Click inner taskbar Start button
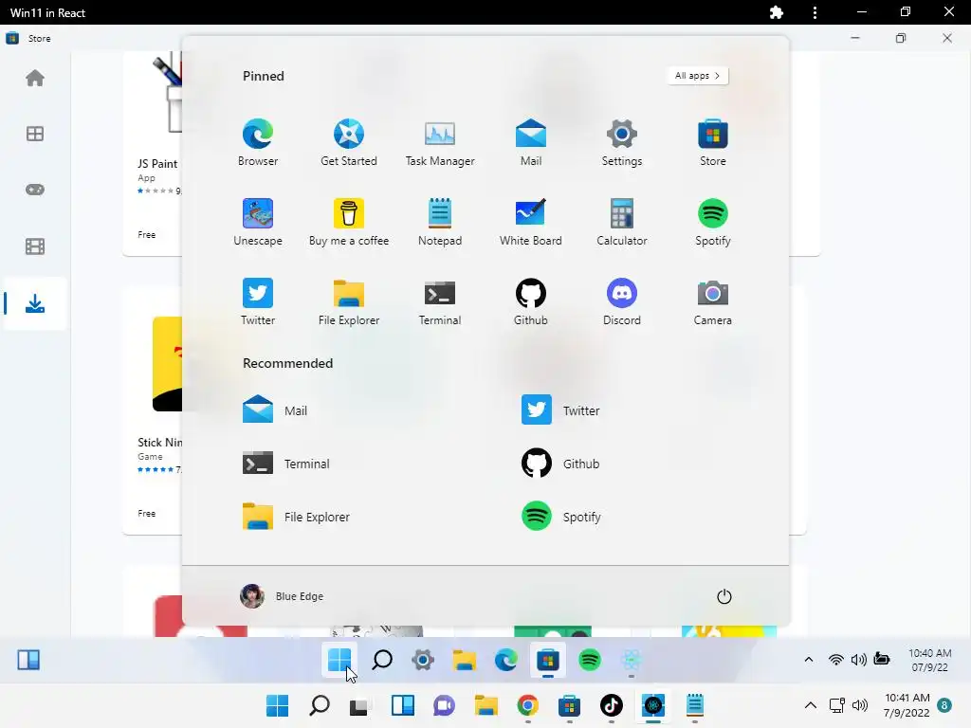Image resolution: width=971 pixels, height=728 pixels. click(339, 660)
